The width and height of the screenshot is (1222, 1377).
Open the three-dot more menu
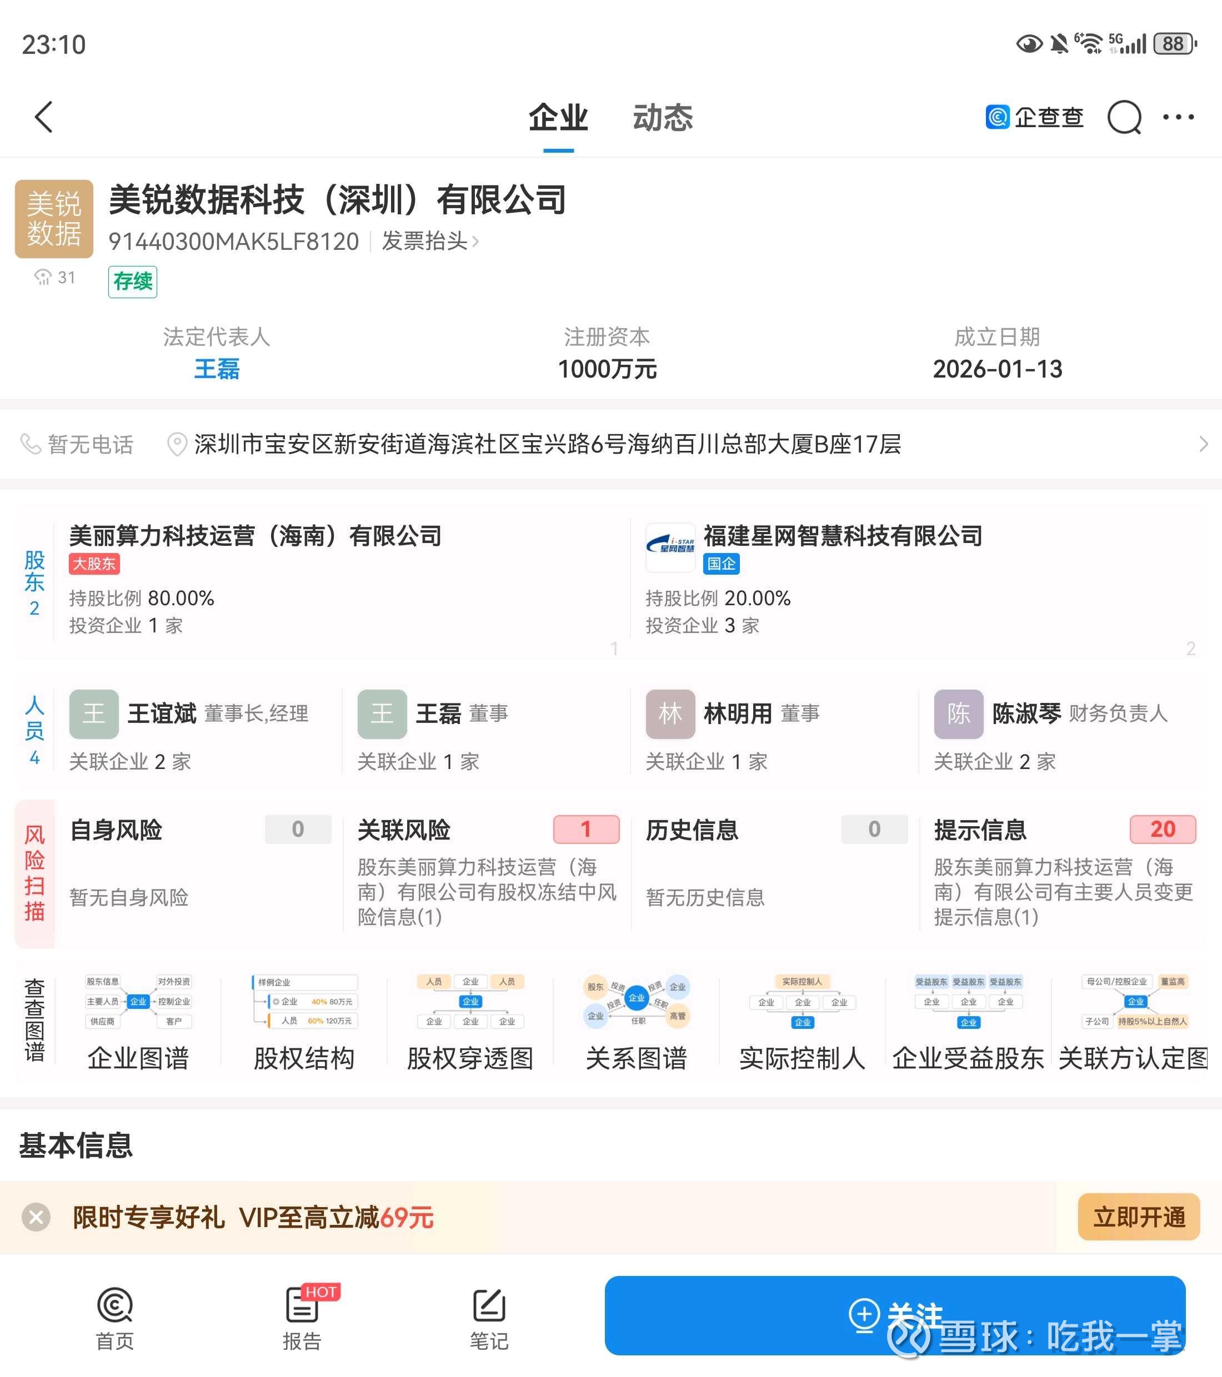pyautogui.click(x=1178, y=117)
